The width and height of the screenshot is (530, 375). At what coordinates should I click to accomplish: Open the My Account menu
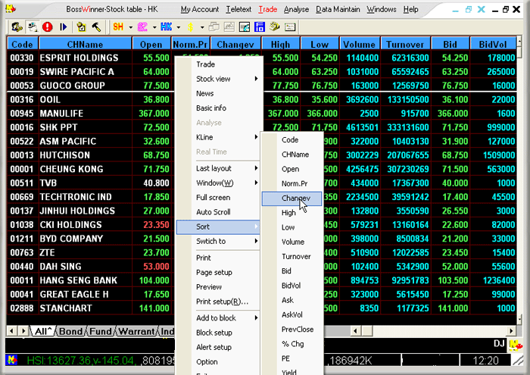199,9
